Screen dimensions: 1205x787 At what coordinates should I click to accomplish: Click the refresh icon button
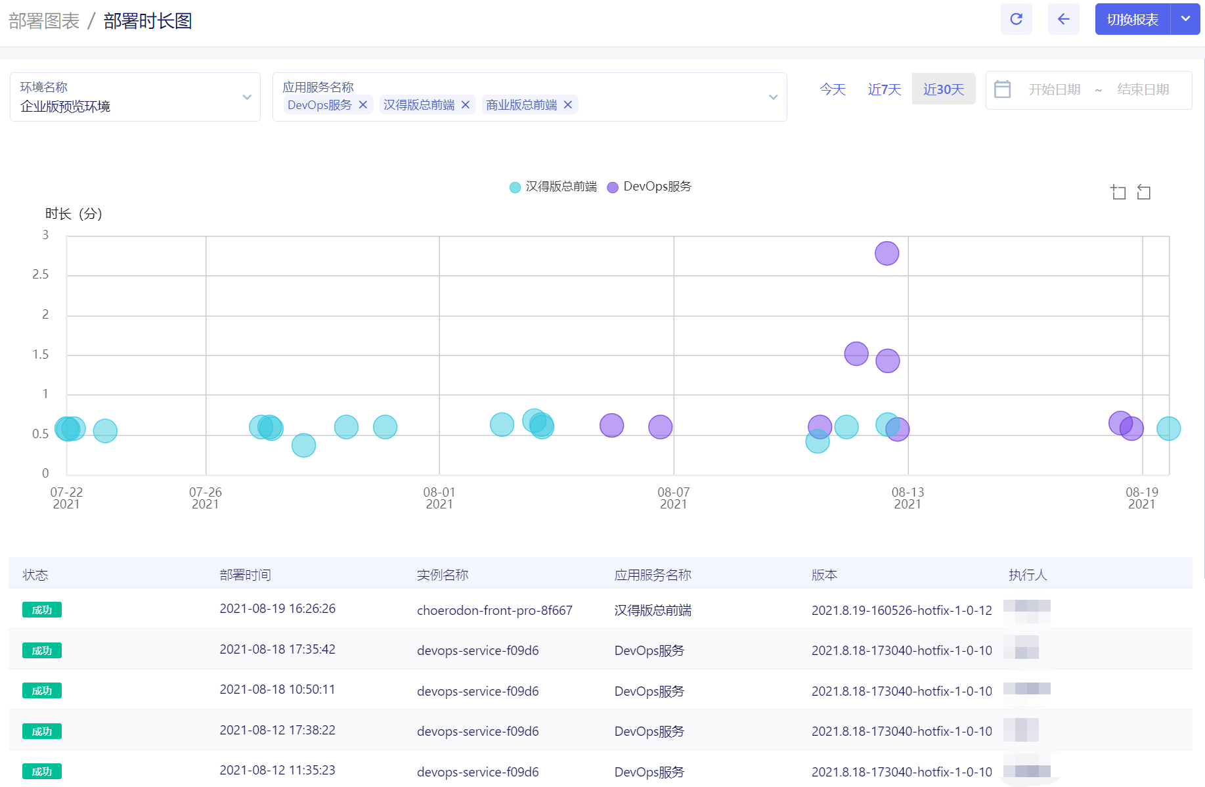1016,19
